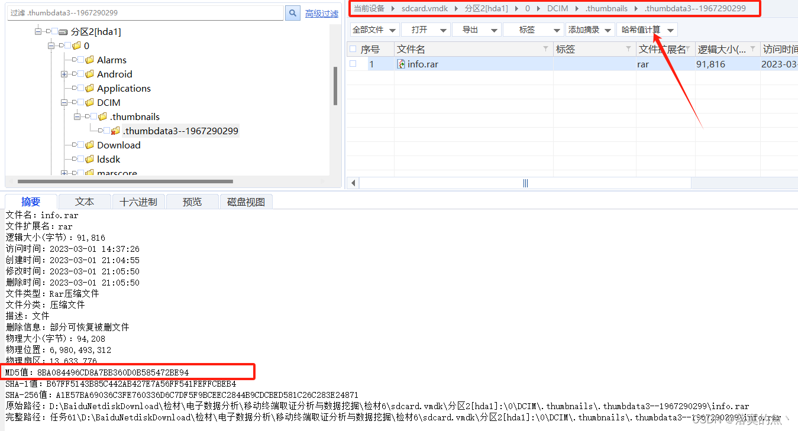This screenshot has height=431, width=798.
Task: Open the 添加摘录 dropdown
Action: click(x=590, y=30)
